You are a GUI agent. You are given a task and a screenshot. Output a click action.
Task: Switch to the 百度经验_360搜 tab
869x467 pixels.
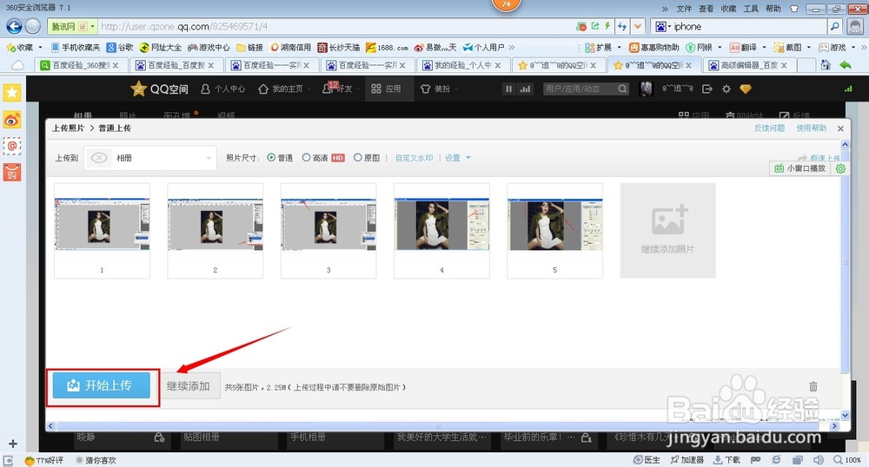[81, 65]
